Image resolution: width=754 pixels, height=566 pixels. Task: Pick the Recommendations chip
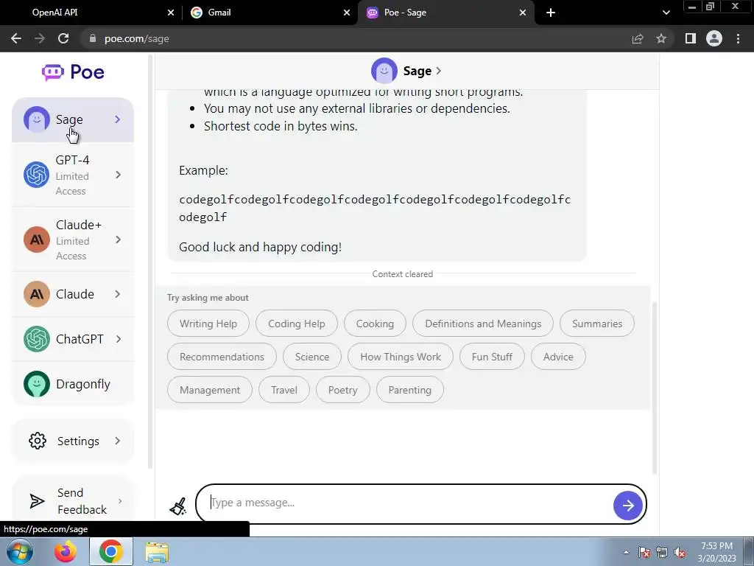(x=222, y=357)
